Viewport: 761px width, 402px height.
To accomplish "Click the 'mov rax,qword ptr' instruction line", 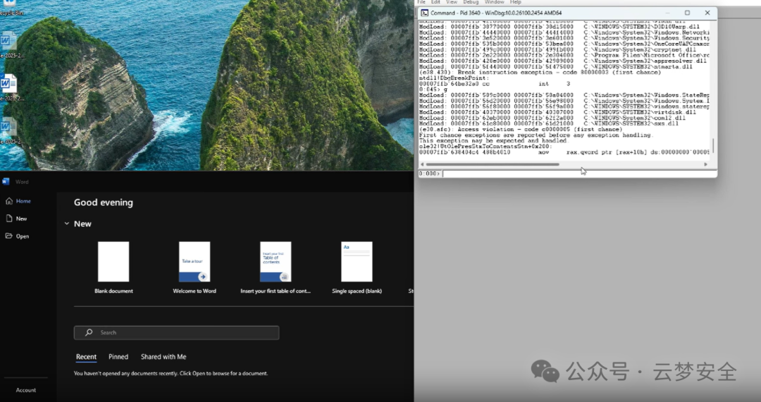I will (x=564, y=152).
